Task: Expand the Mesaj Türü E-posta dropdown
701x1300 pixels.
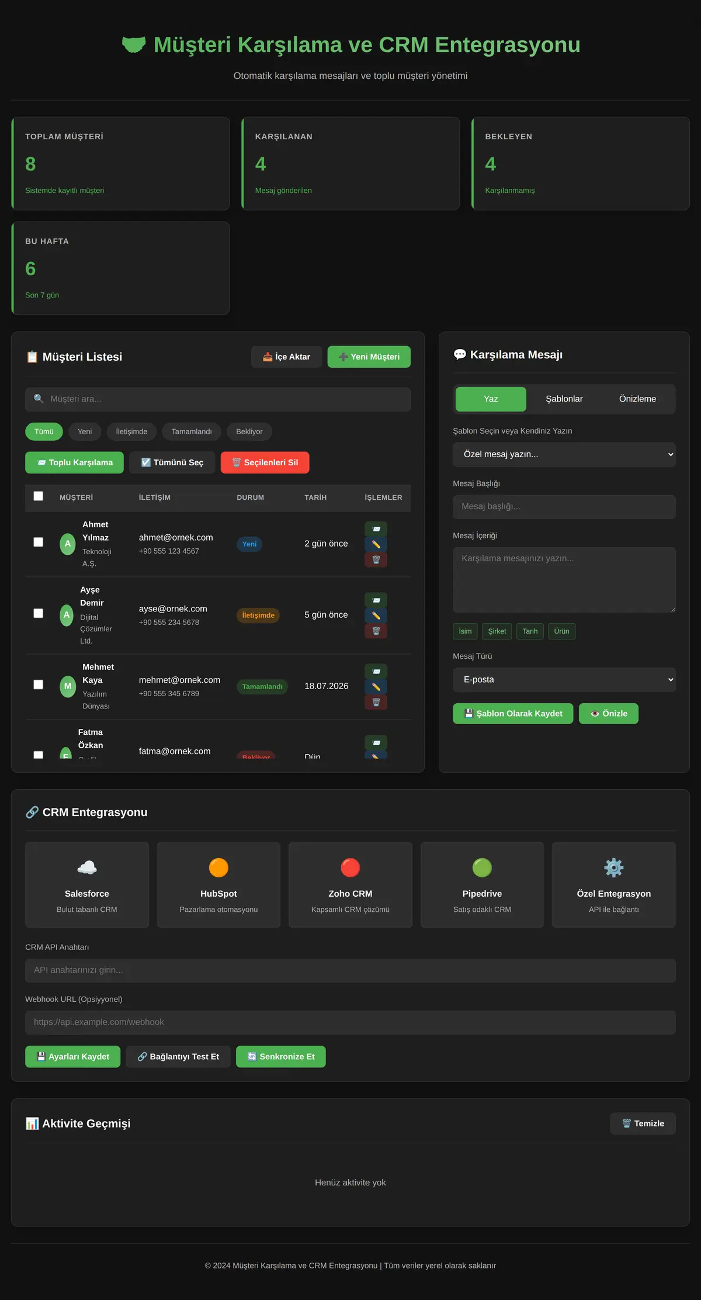Action: pyautogui.click(x=564, y=680)
